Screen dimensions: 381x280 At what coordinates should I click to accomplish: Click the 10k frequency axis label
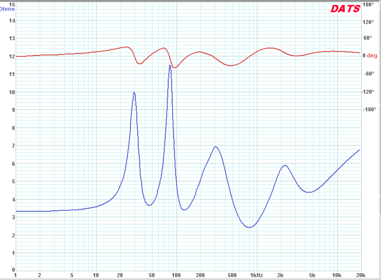click(x=336, y=275)
